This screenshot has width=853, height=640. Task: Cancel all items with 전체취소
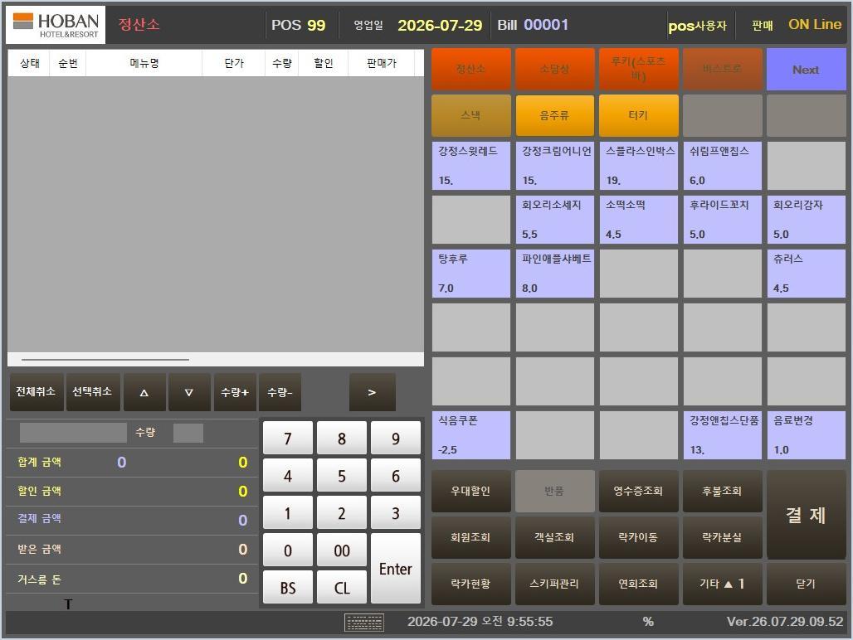coord(36,392)
